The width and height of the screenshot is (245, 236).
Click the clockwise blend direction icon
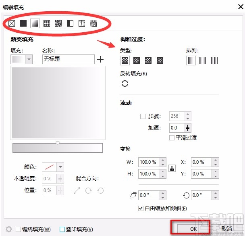pyautogui.click(x=89, y=190)
